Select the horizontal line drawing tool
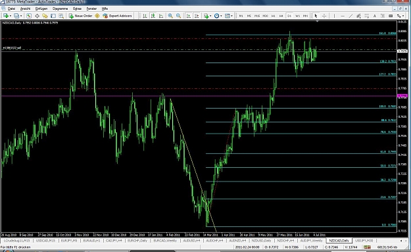 (x=343, y=16)
